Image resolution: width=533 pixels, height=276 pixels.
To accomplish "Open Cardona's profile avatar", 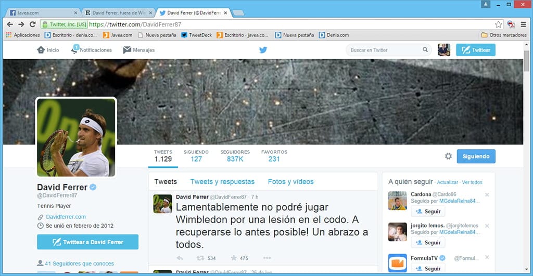I will click(x=397, y=201).
